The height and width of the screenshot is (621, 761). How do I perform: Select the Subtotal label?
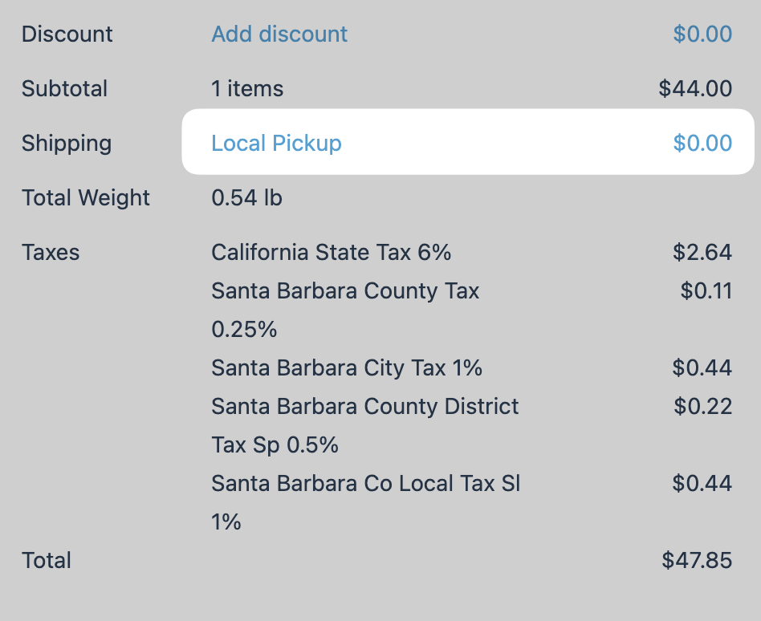click(x=64, y=88)
